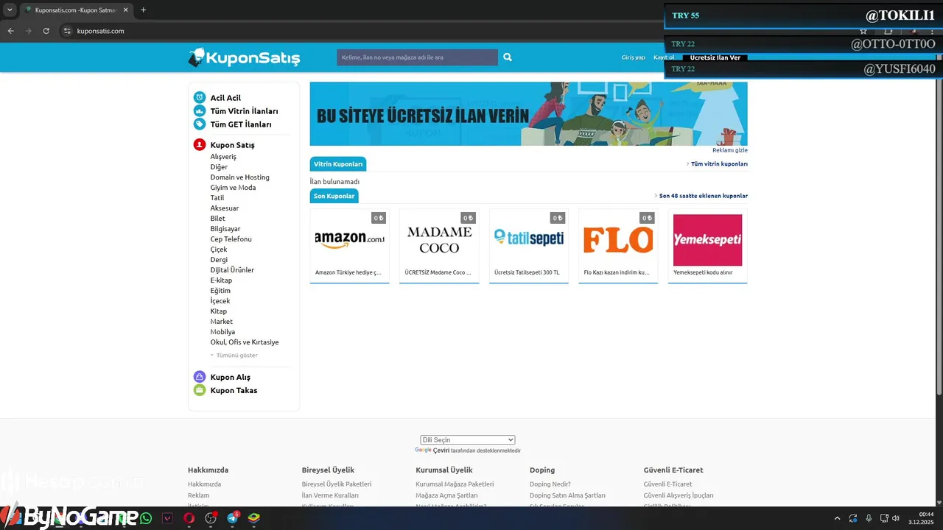
Task: Open the tab search dropdown arrow
Action: pyautogui.click(x=10, y=10)
